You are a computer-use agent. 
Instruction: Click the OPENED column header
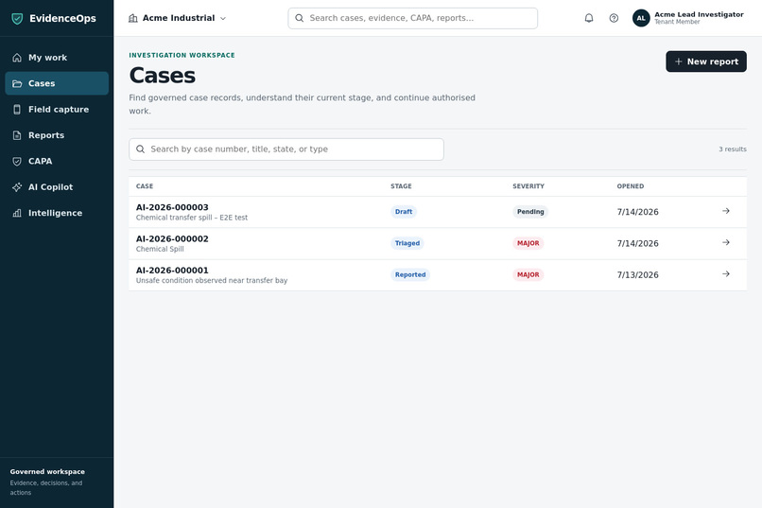tap(631, 186)
